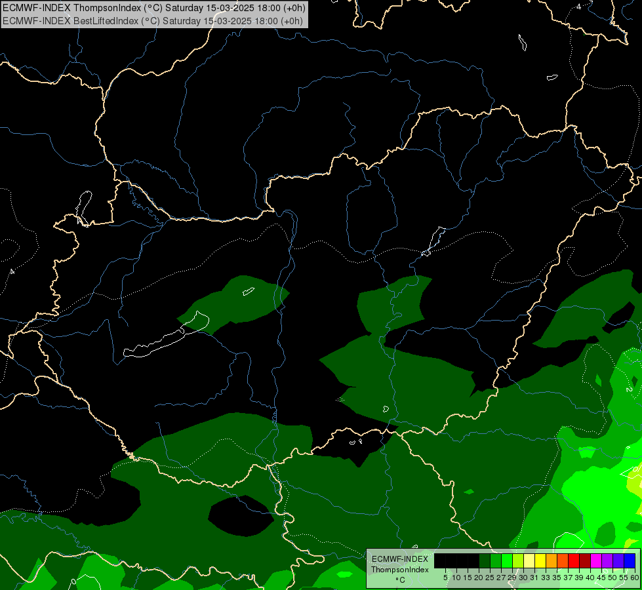The image size is (642, 590).
Task: Click legend scale value 45
Action: [601, 578]
